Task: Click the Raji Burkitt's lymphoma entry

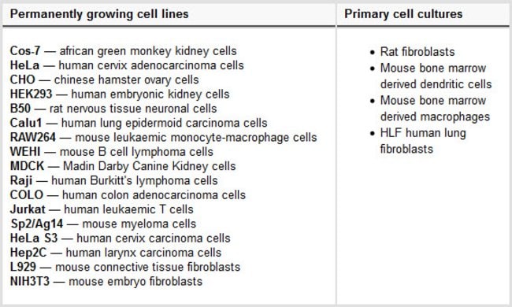Action: [x=114, y=180]
